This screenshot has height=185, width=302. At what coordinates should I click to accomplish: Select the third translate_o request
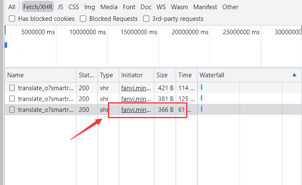click(x=46, y=110)
